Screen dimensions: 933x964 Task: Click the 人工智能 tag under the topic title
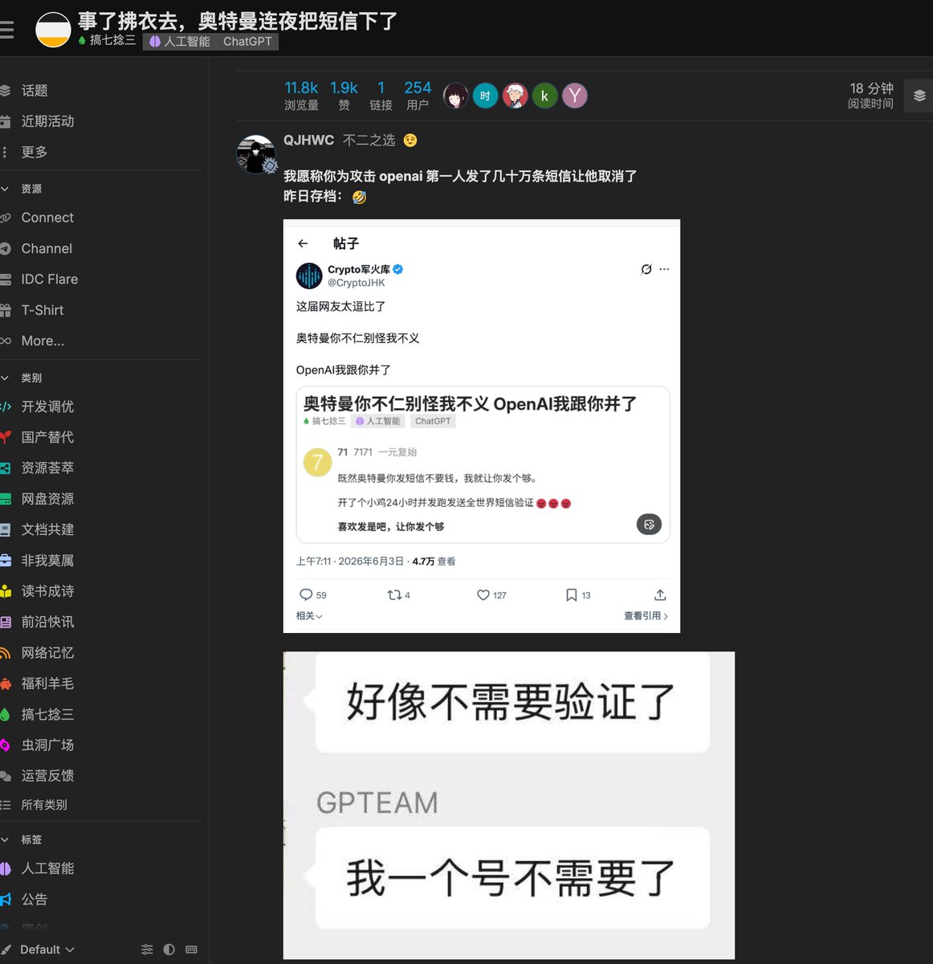pyautogui.click(x=180, y=42)
